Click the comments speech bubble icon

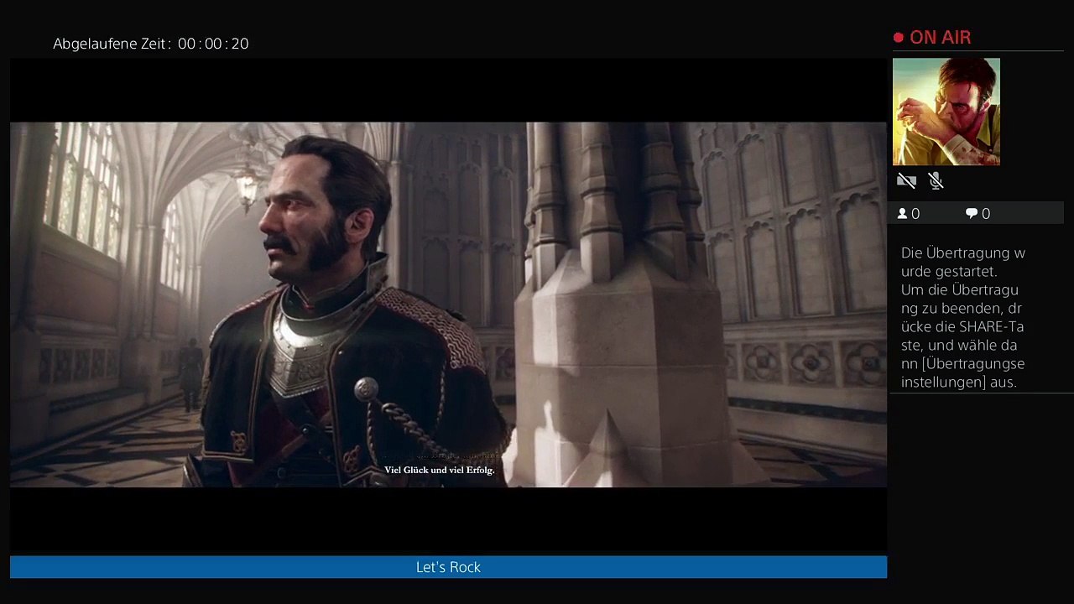click(x=972, y=214)
